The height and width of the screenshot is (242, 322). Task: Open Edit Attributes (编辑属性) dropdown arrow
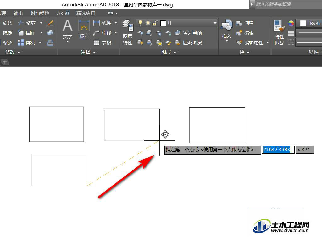(x=268, y=43)
